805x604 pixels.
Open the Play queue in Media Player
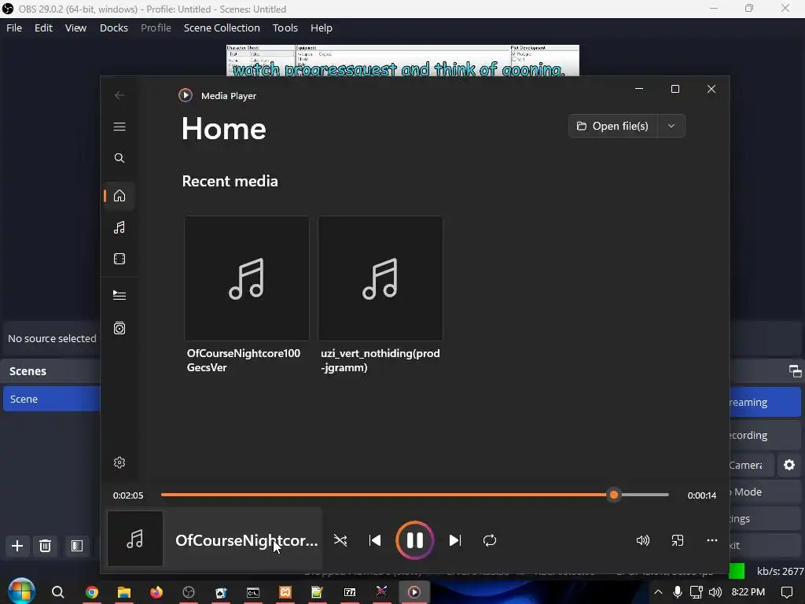(119, 296)
